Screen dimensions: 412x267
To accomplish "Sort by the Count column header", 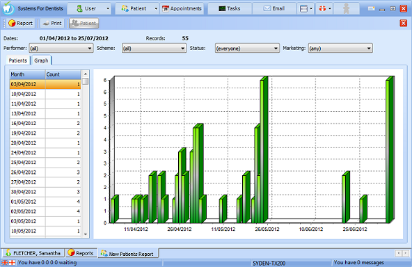I will pos(63,74).
